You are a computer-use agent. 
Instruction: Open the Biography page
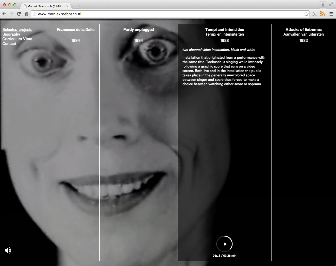[x=11, y=34]
